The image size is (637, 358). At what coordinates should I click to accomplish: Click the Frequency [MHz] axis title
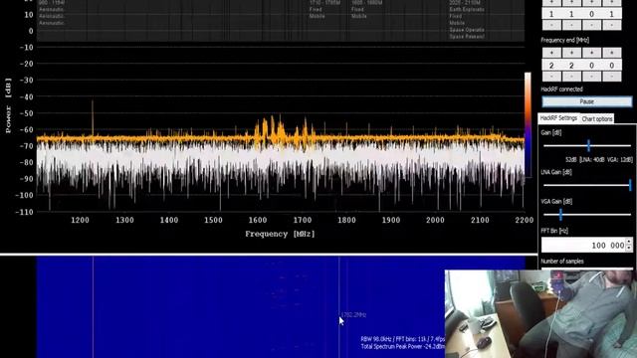(281, 234)
